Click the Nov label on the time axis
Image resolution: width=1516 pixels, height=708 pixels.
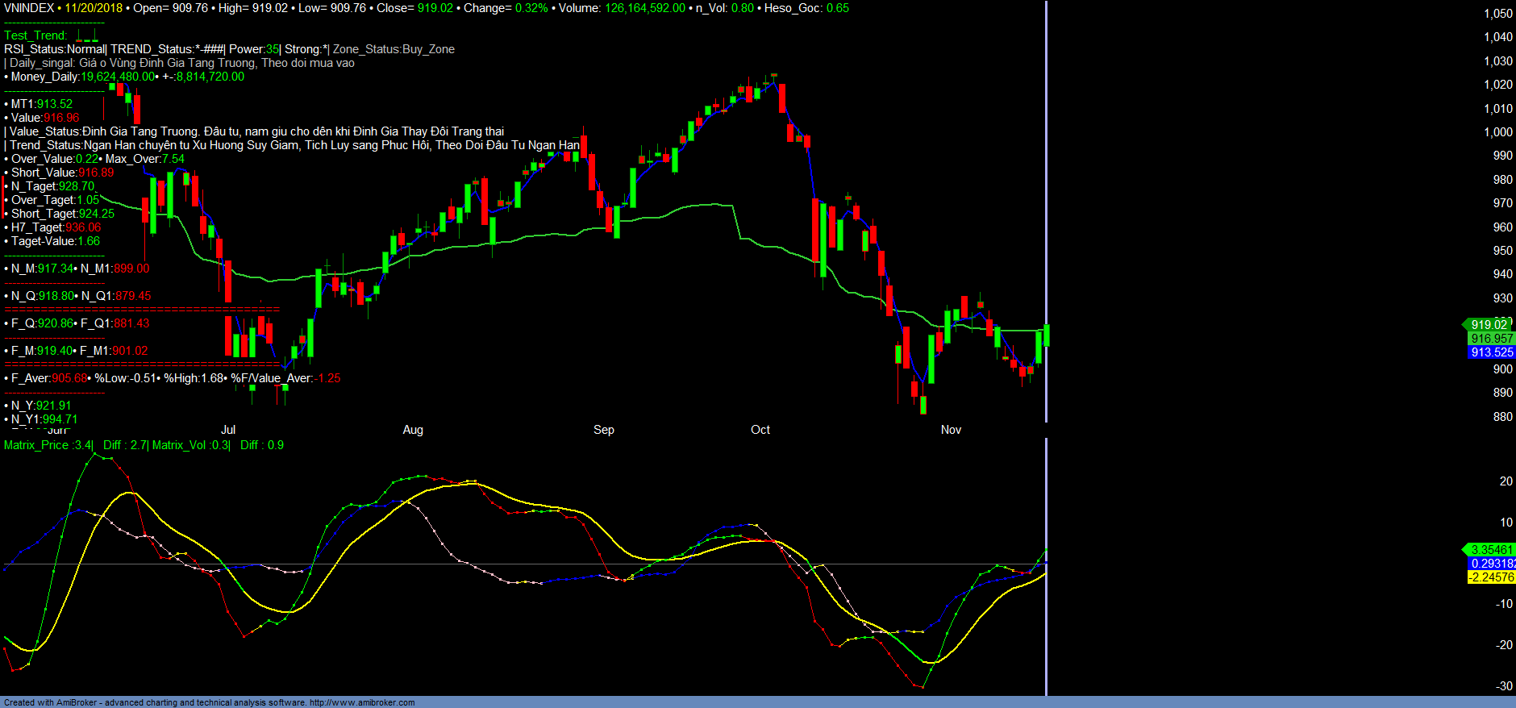pyautogui.click(x=951, y=430)
